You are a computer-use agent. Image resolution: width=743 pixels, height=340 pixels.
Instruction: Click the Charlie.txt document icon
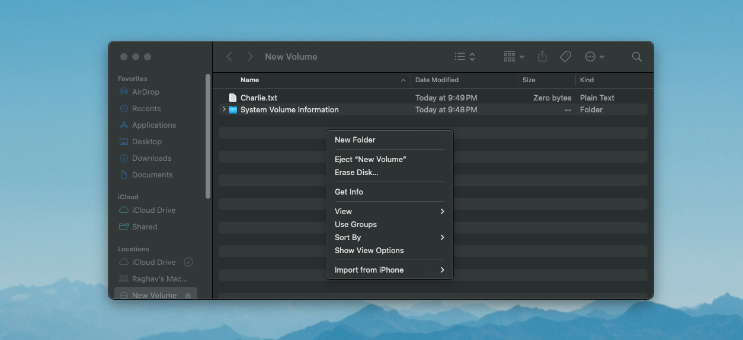(233, 98)
